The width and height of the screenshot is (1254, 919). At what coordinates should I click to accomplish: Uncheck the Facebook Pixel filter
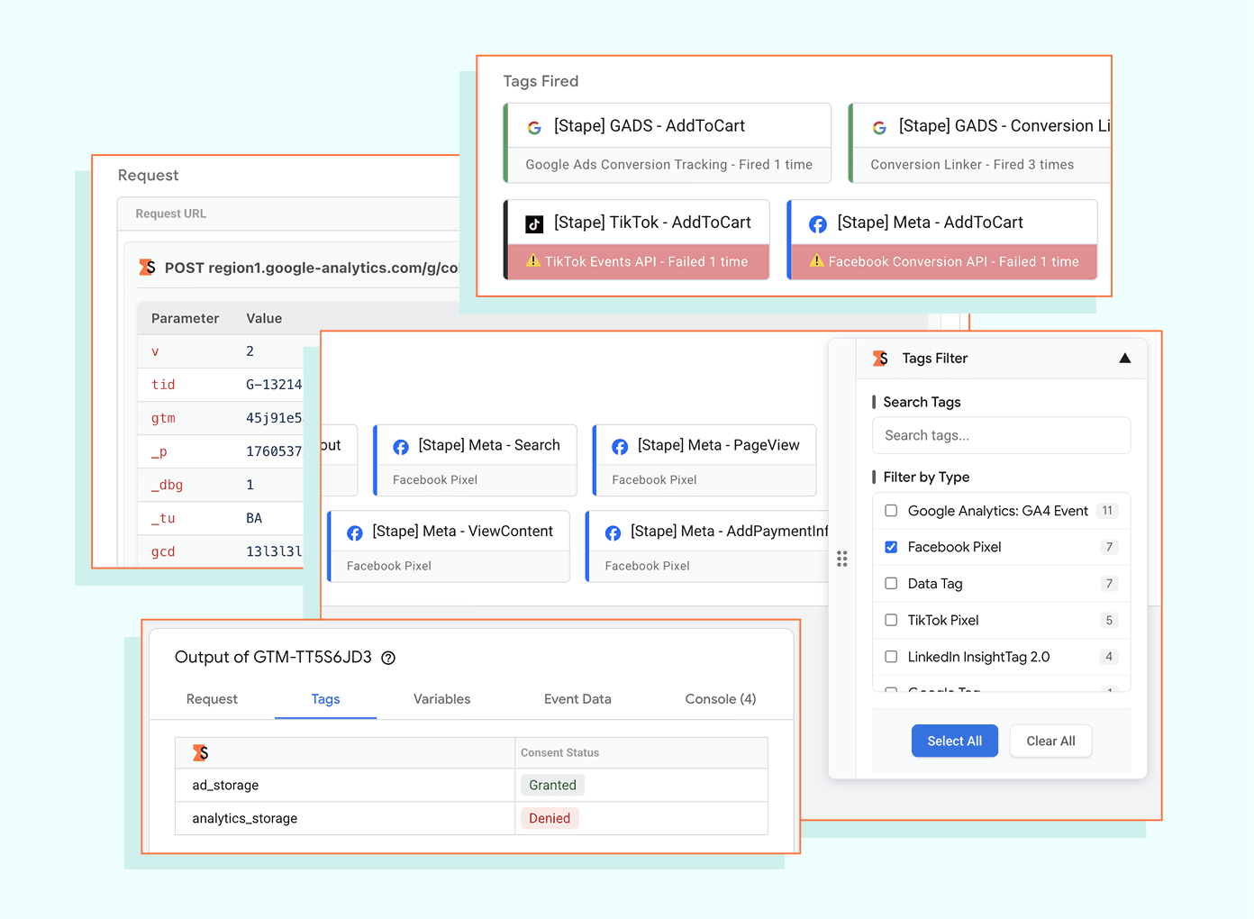pos(891,547)
